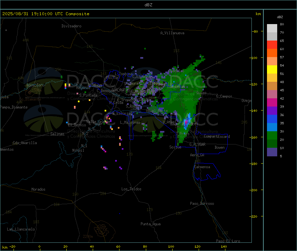Click the 'G_ALVEAR' location label
Viewport: 297px width, 251px height.
point(197,144)
